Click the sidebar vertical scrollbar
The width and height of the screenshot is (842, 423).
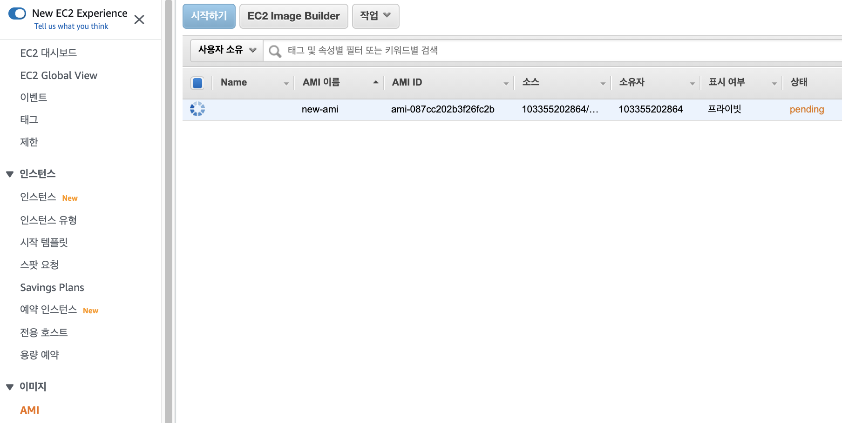click(169, 211)
